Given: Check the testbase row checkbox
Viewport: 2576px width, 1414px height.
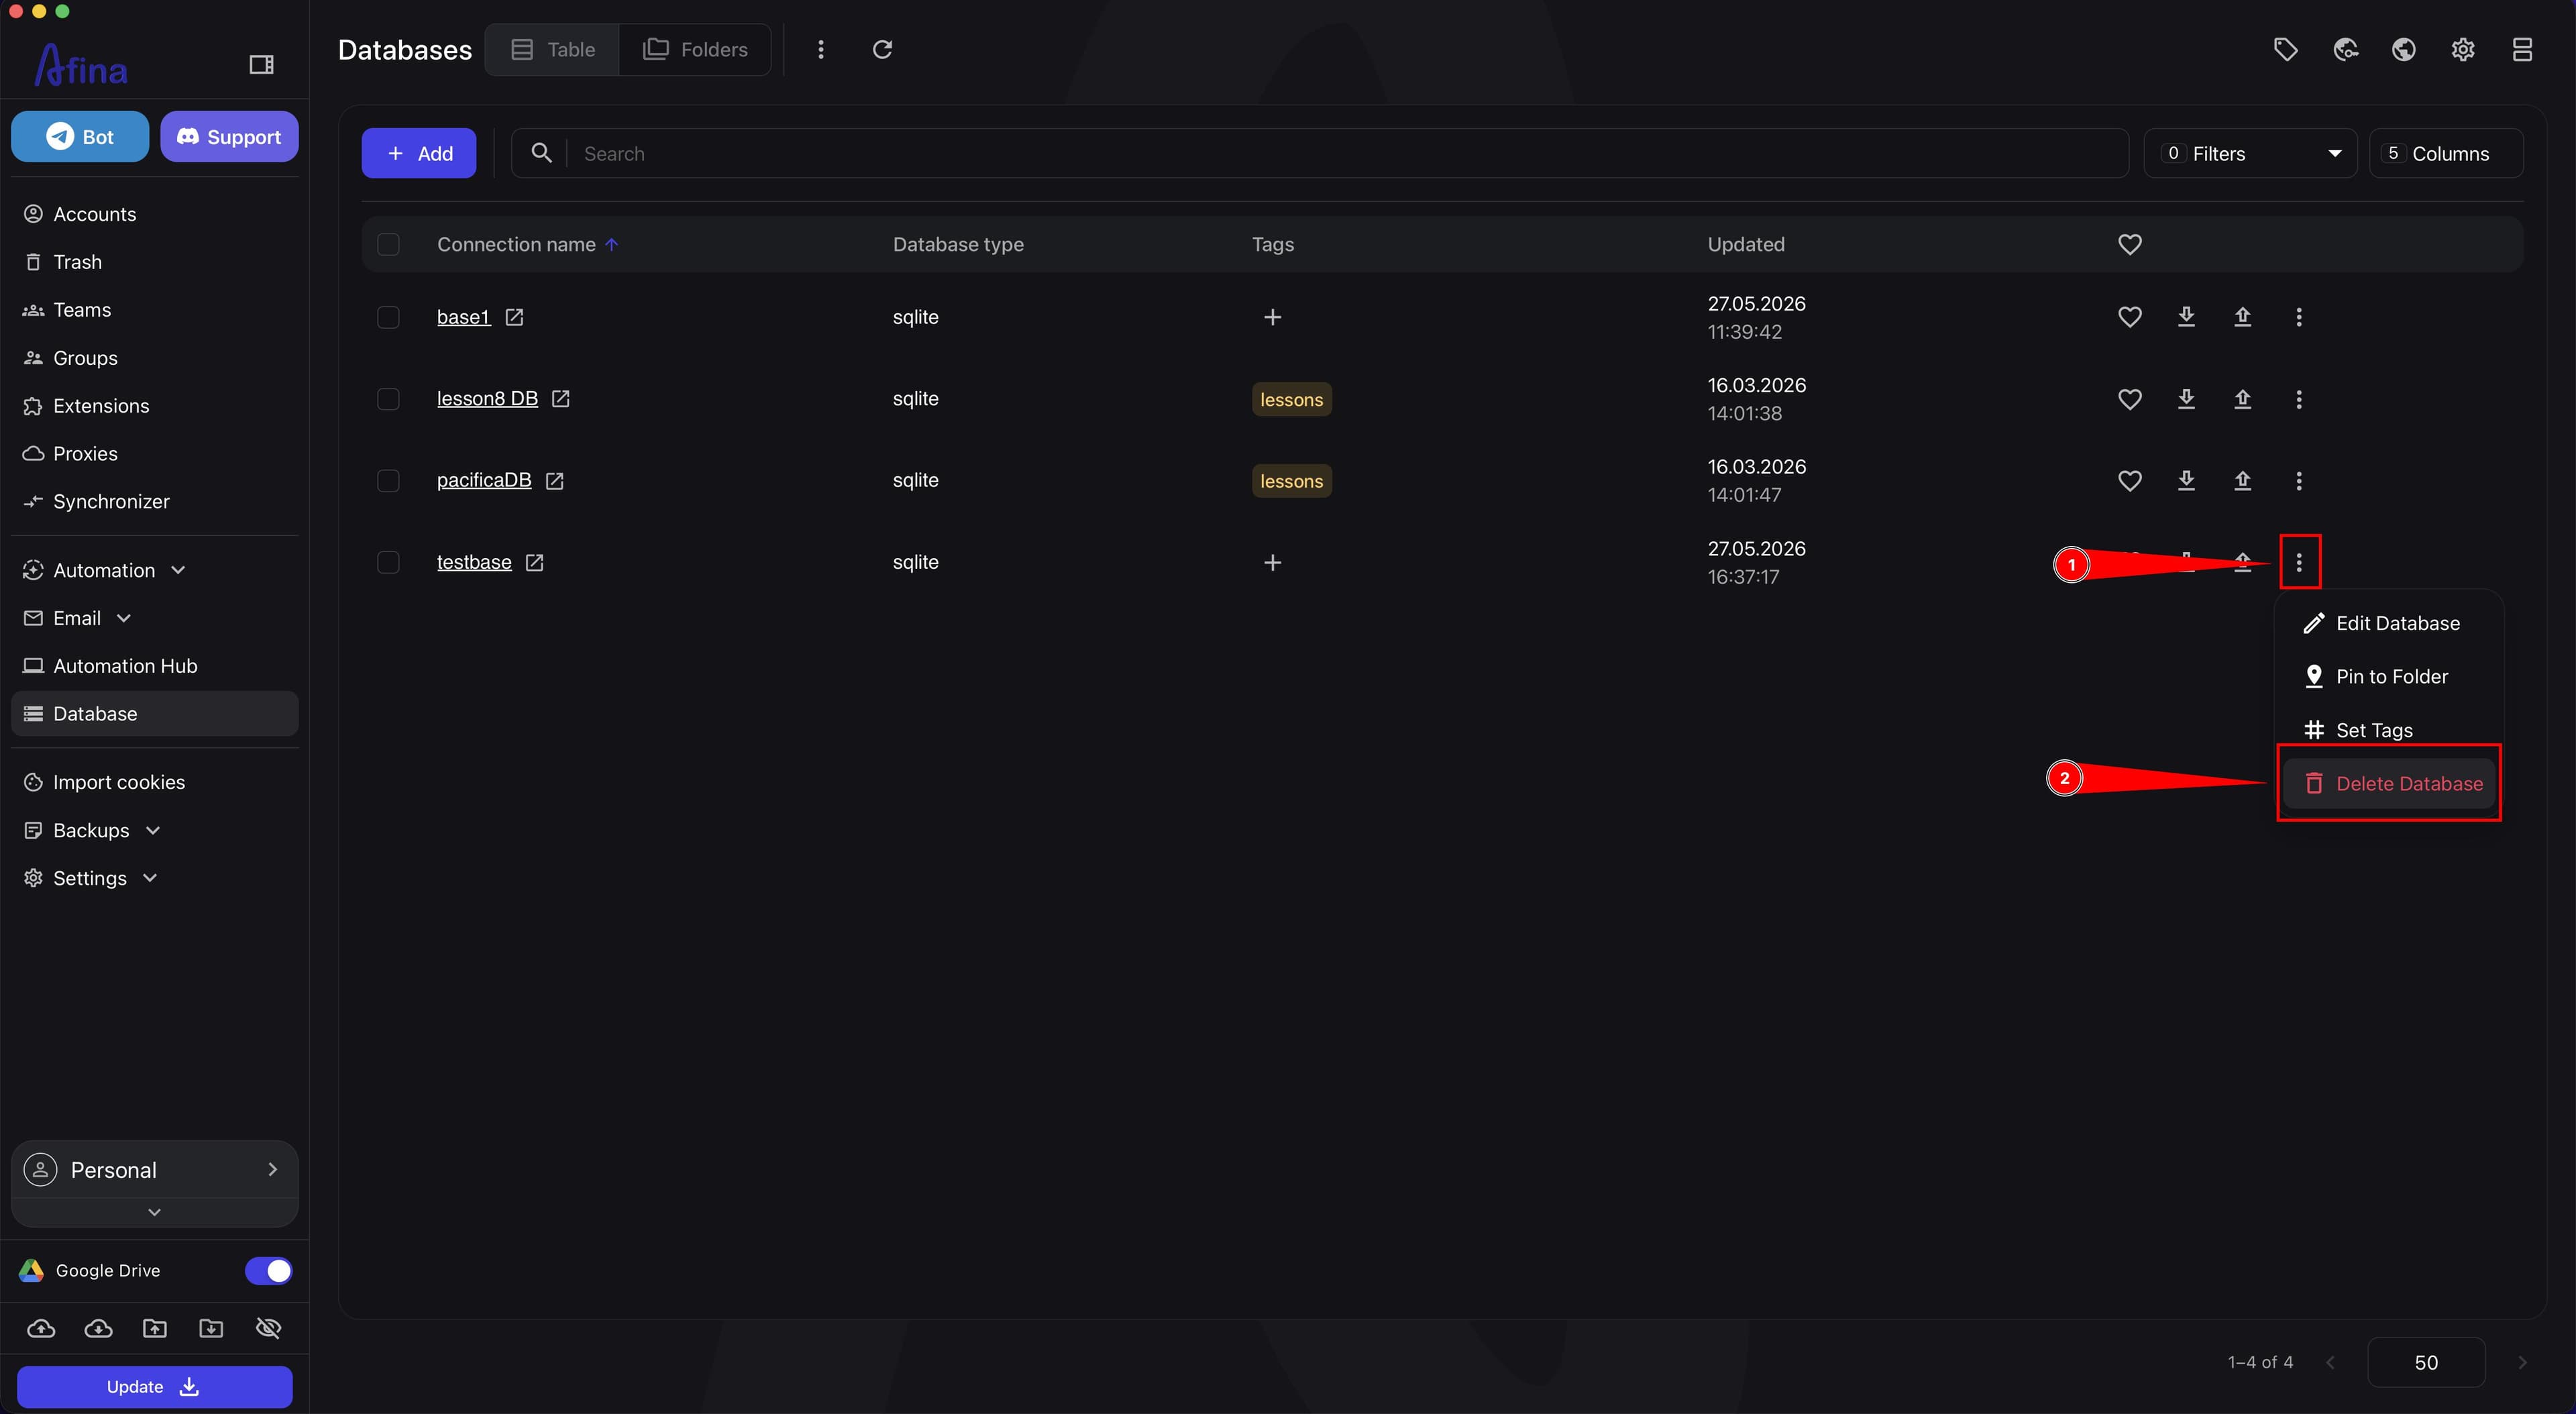Looking at the screenshot, I should pyautogui.click(x=388, y=563).
